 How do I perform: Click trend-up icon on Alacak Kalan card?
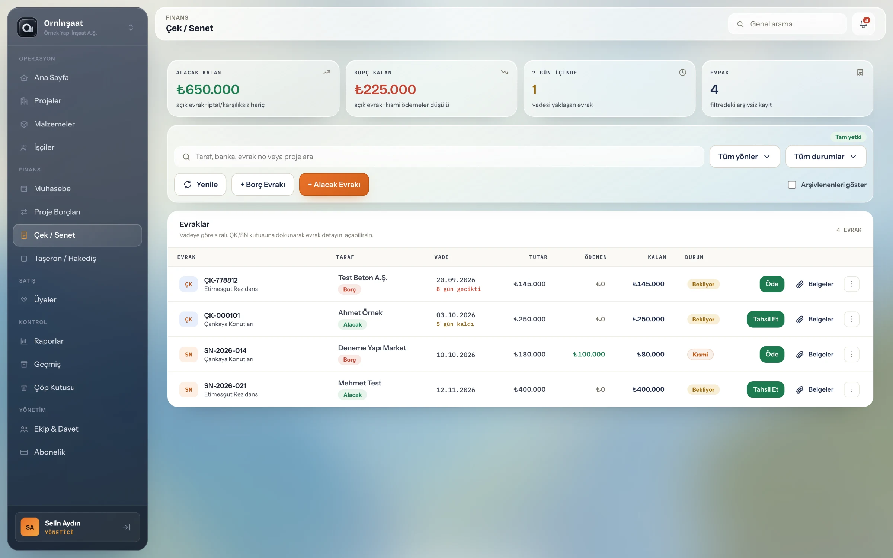pyautogui.click(x=327, y=72)
